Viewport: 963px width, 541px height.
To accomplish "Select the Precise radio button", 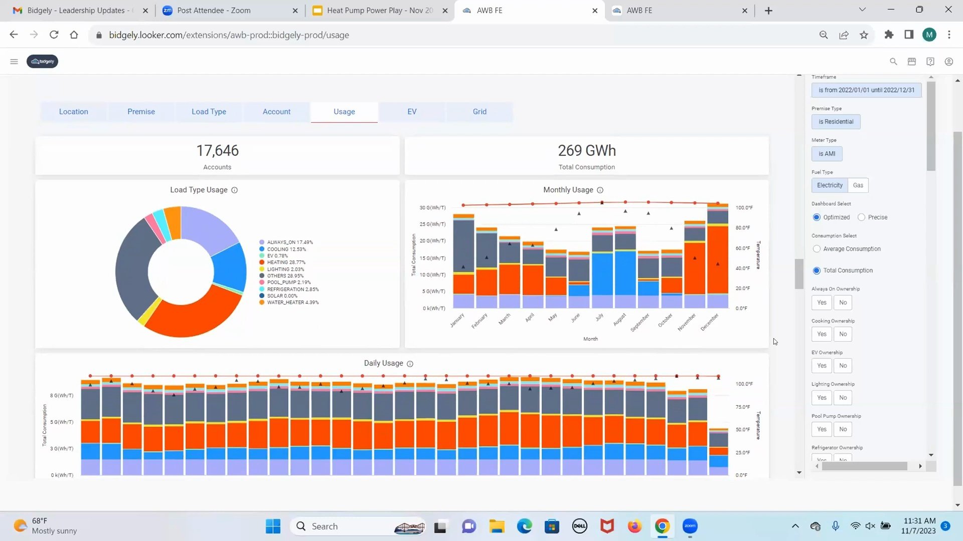I will [x=862, y=217].
